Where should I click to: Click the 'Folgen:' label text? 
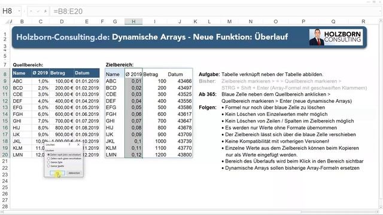click(208, 107)
